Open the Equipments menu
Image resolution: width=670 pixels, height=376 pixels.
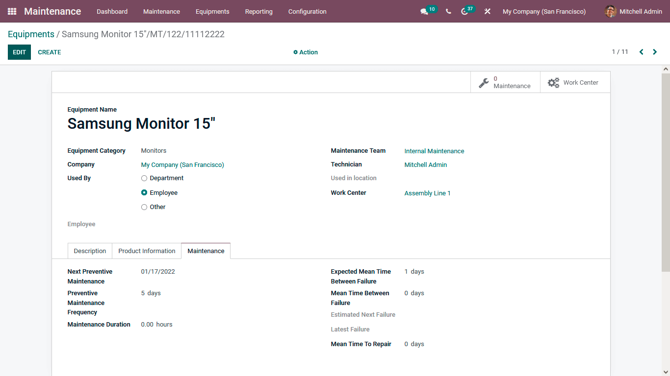click(212, 11)
